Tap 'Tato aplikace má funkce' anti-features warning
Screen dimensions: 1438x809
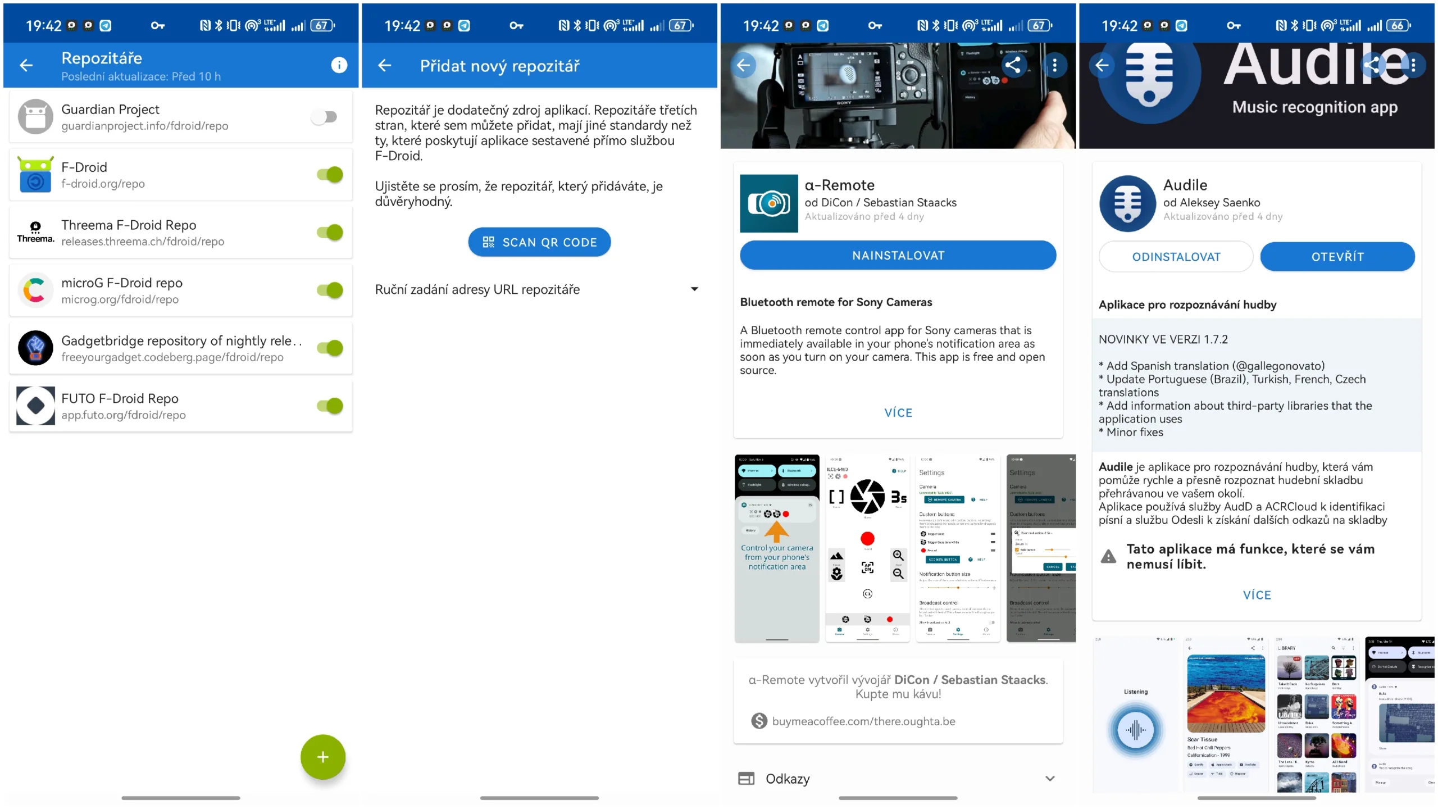tap(1250, 556)
